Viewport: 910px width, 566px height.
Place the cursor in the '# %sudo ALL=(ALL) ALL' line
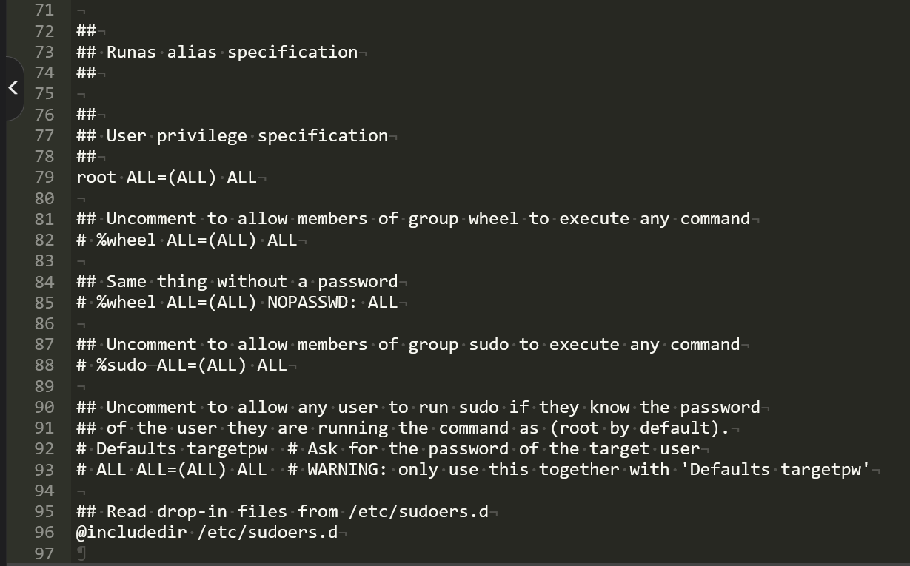[x=181, y=365]
